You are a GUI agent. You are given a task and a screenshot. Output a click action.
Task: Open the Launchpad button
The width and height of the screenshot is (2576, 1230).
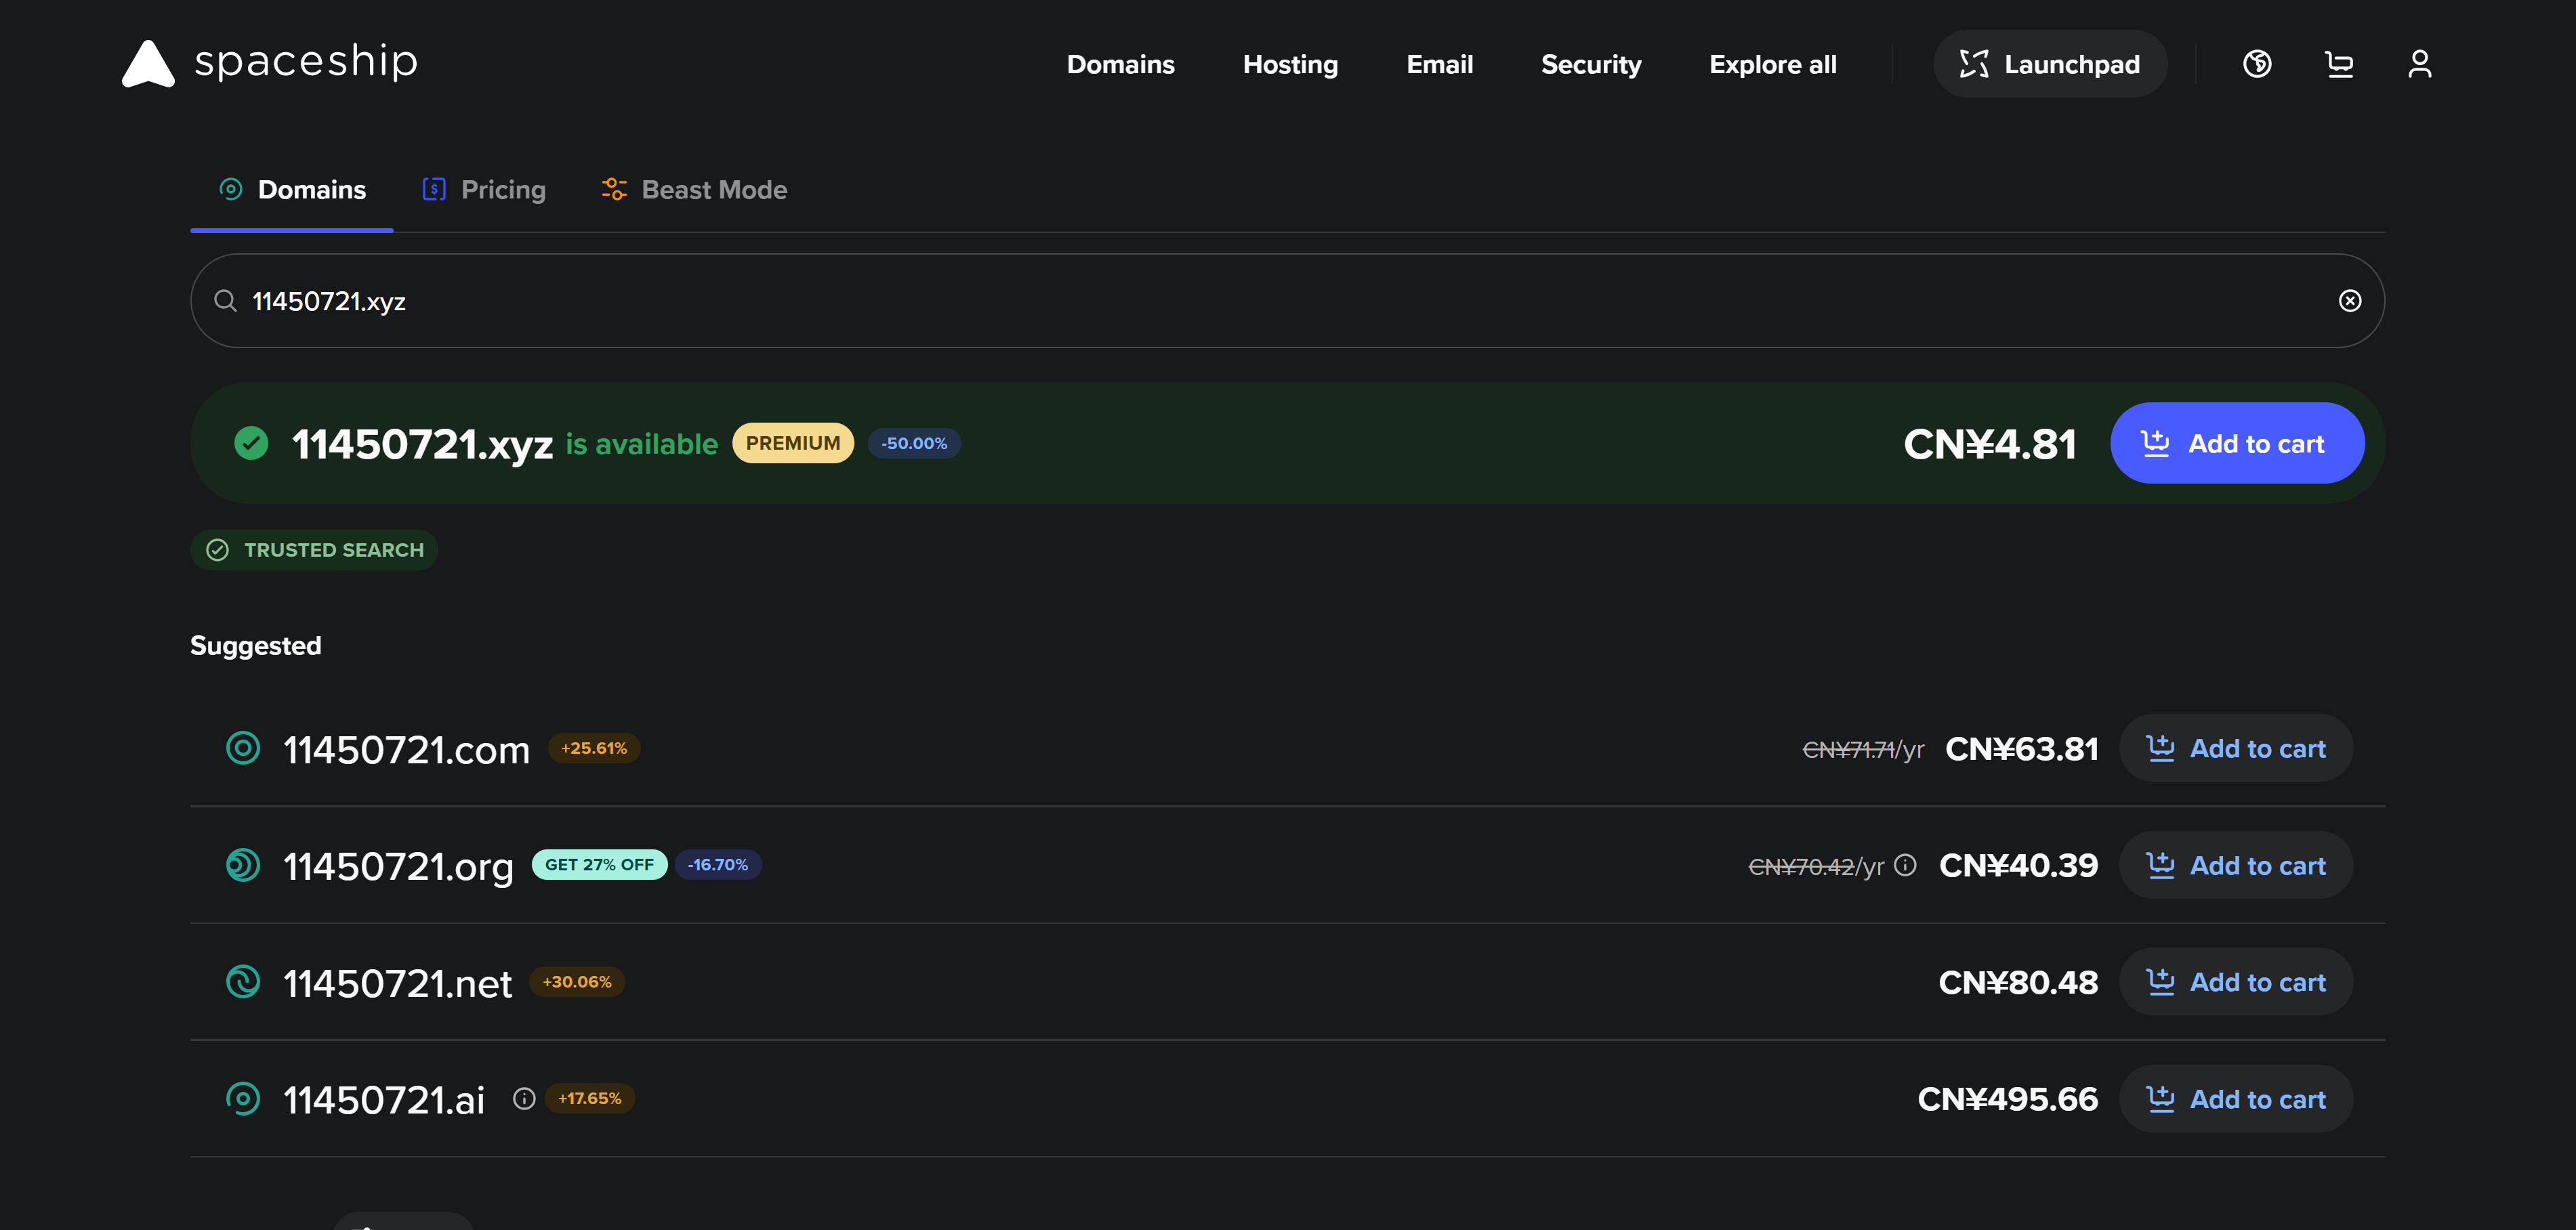[x=2050, y=64]
